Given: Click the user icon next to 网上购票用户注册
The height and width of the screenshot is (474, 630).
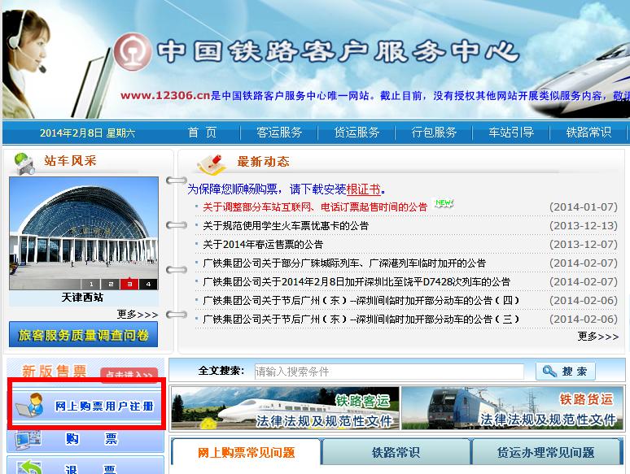Looking at the screenshot, I should point(30,406).
